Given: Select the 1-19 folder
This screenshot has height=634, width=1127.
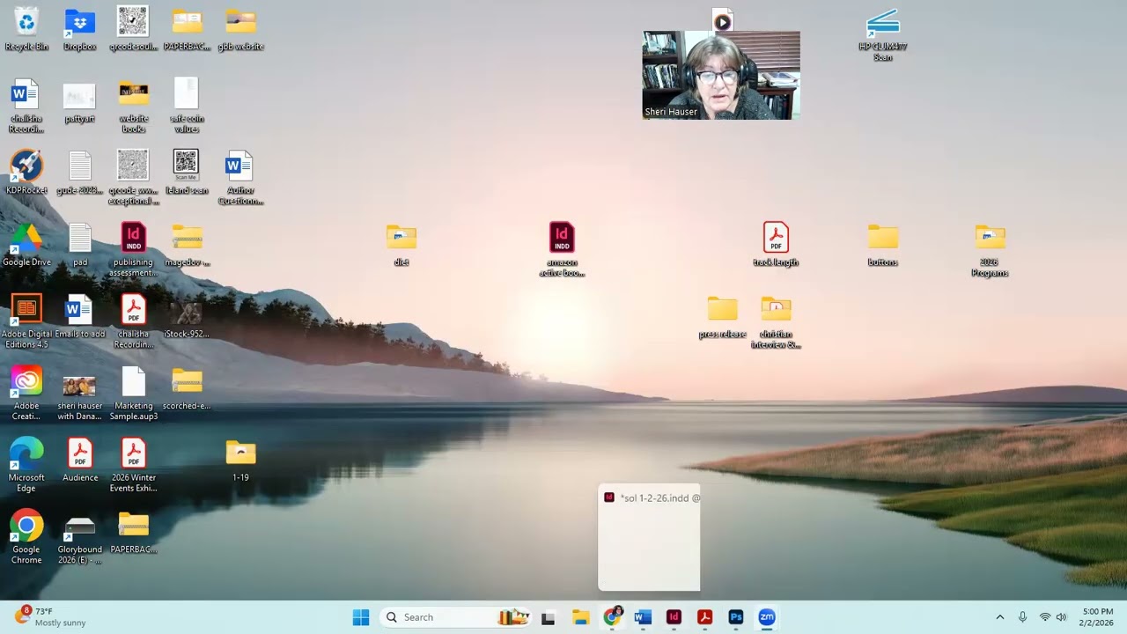Looking at the screenshot, I should [x=240, y=461].
